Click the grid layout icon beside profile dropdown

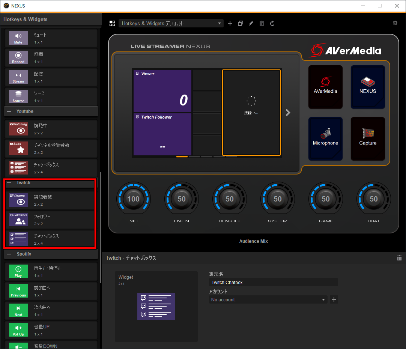(112, 24)
